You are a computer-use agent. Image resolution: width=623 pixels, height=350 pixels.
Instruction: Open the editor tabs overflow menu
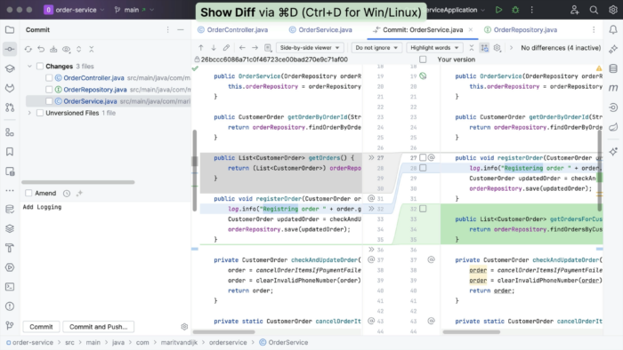(594, 29)
